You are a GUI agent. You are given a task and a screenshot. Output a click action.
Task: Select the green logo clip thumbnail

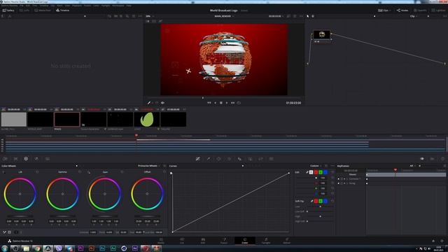pos(147,119)
